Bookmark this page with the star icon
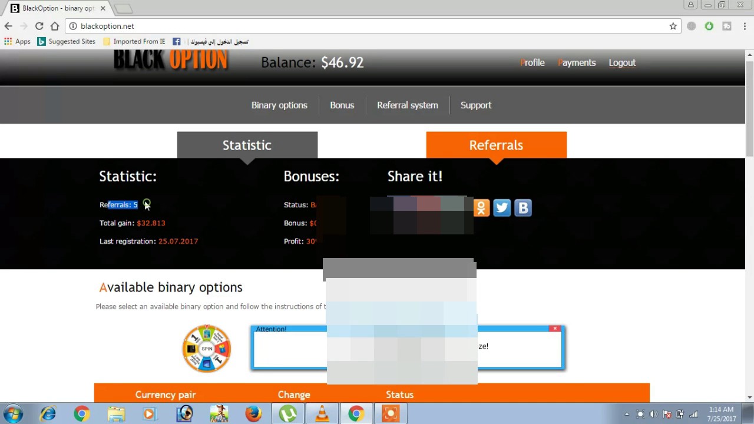 click(673, 26)
